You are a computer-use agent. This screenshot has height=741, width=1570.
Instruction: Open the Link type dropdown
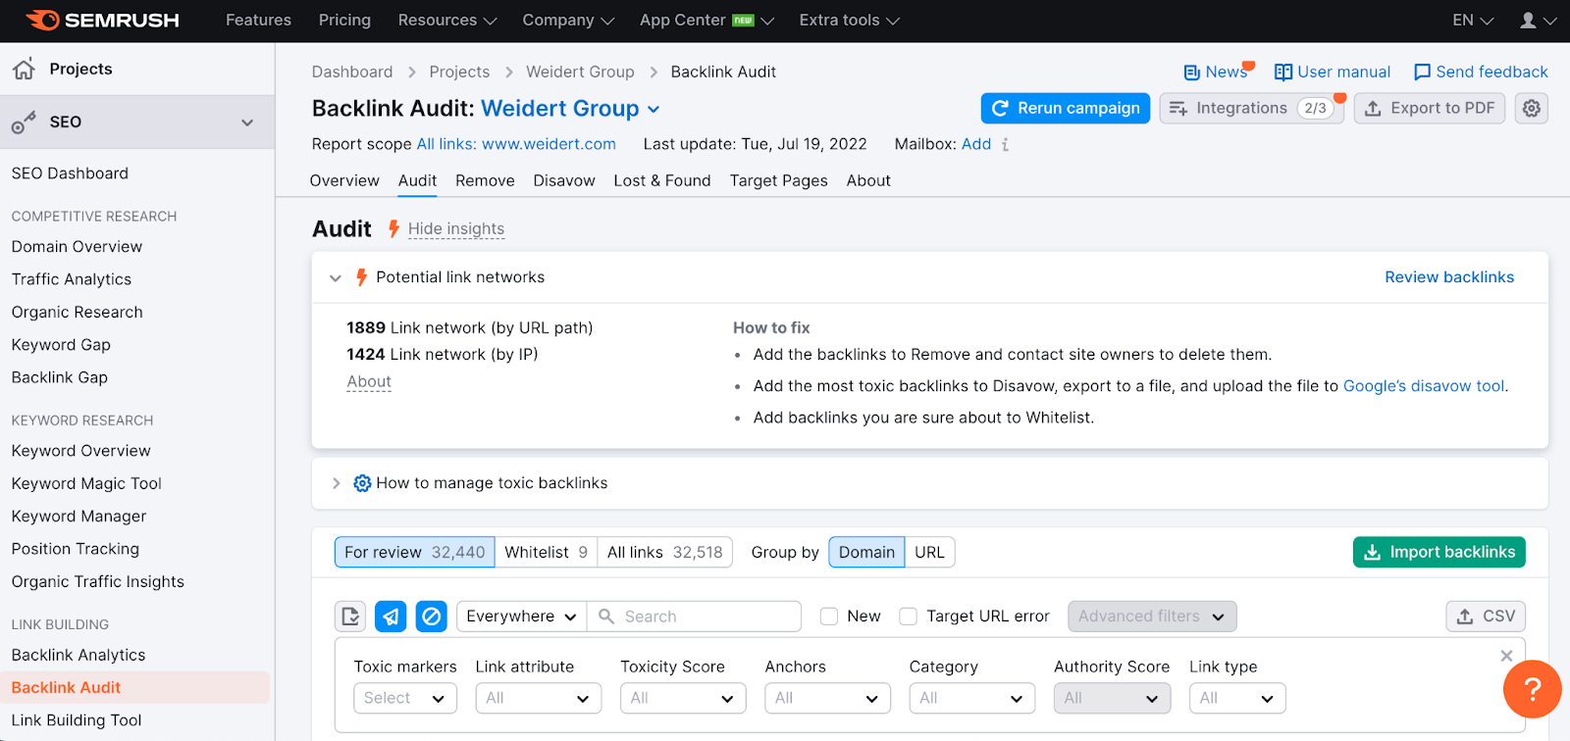[x=1237, y=698]
